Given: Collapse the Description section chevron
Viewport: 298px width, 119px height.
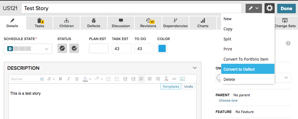Looking at the screenshot, I should 194,68.
